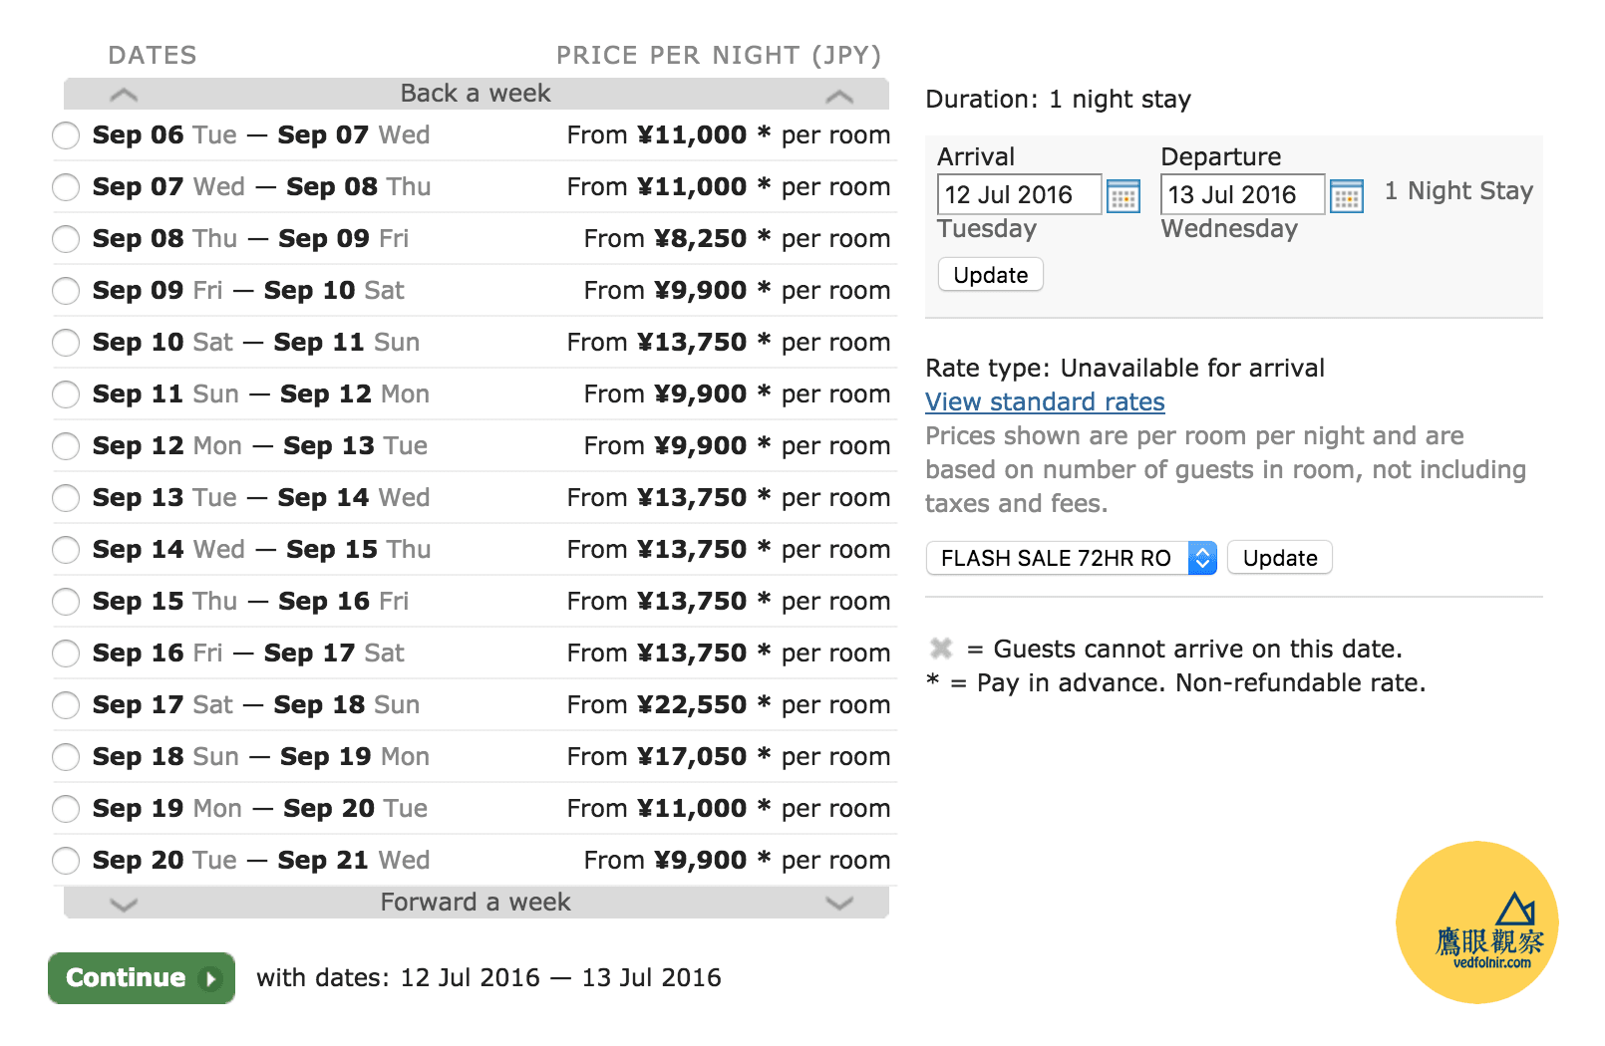Open the Departure date calendar icon
The width and height of the screenshot is (1605, 1046).
point(1347,195)
